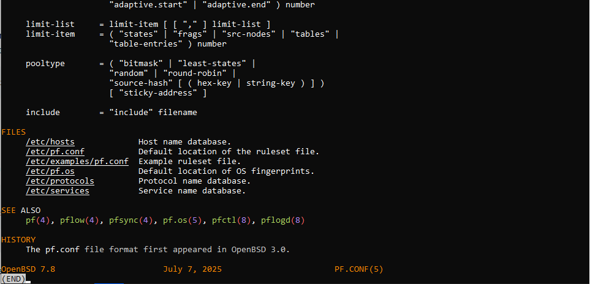Open the pflow(4) manual reference

point(80,220)
